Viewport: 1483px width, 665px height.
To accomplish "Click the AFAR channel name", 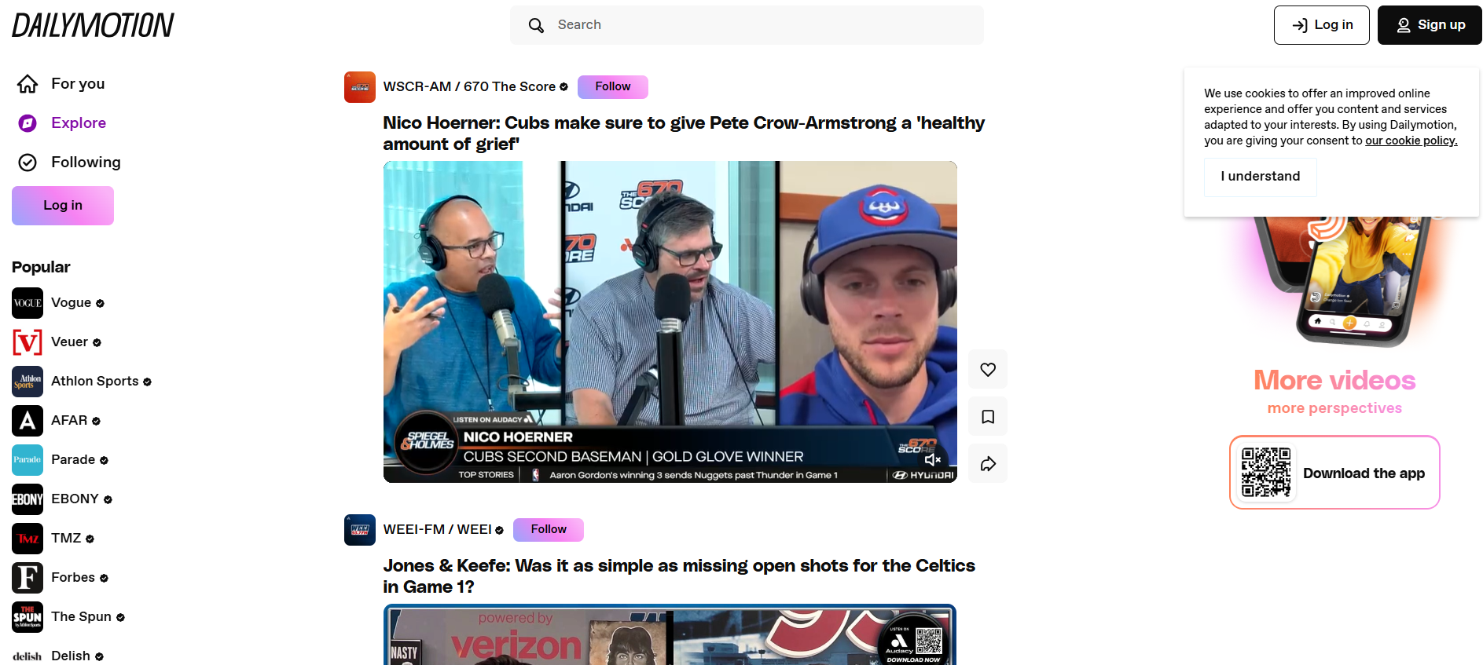I will click(x=69, y=421).
